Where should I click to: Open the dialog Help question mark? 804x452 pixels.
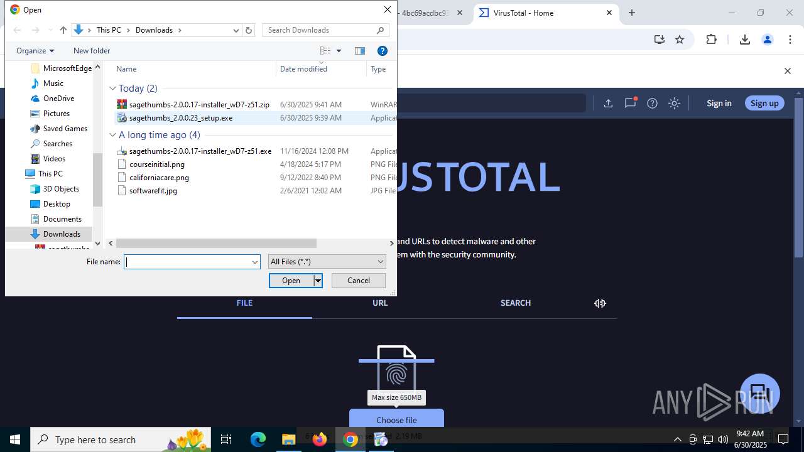(x=382, y=51)
